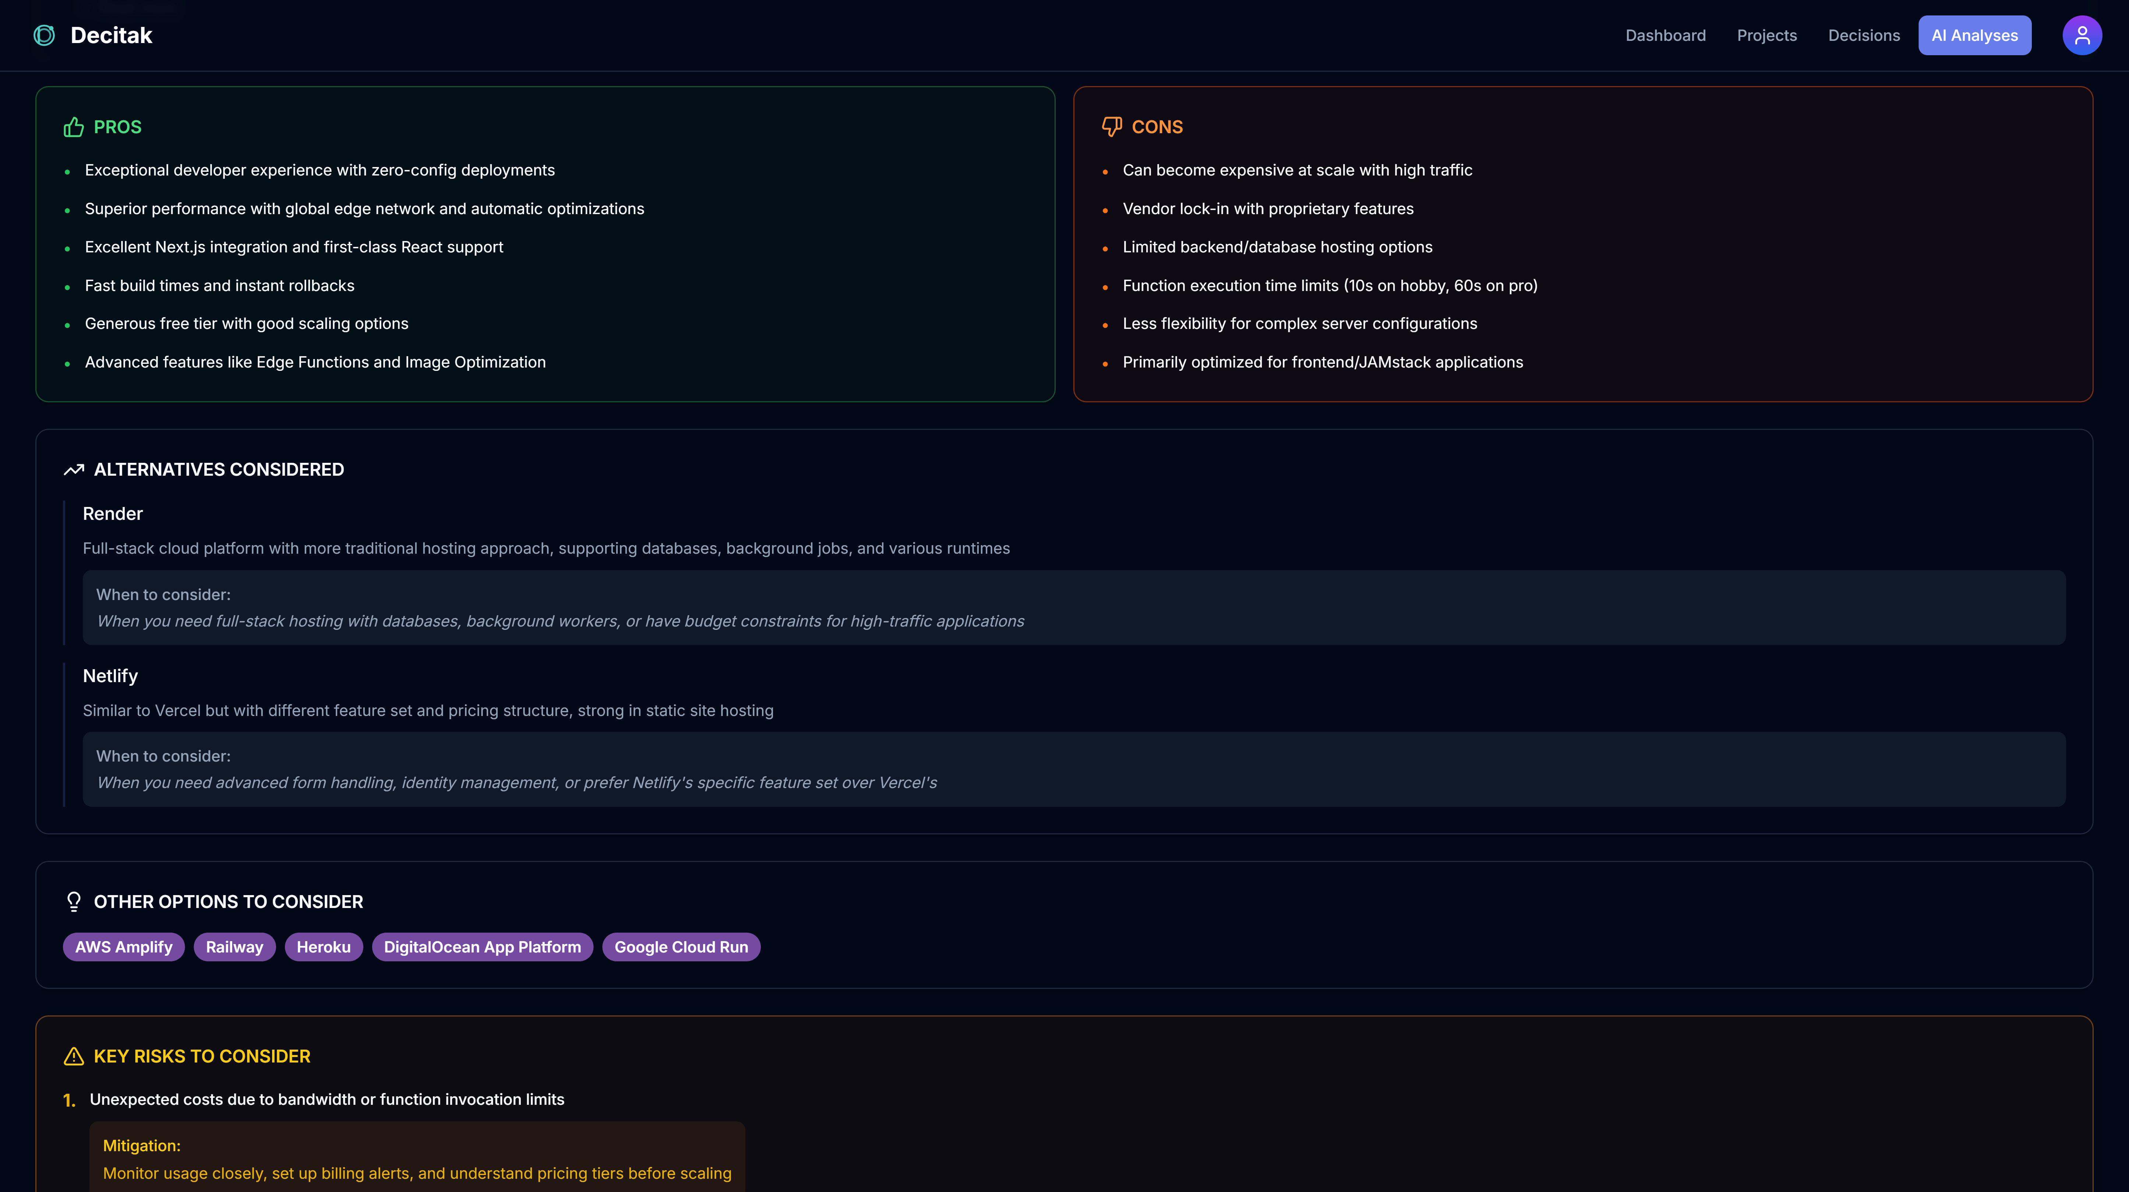Click the Google Cloud Run tag
Screen dimensions: 2129x1192
[680, 947]
